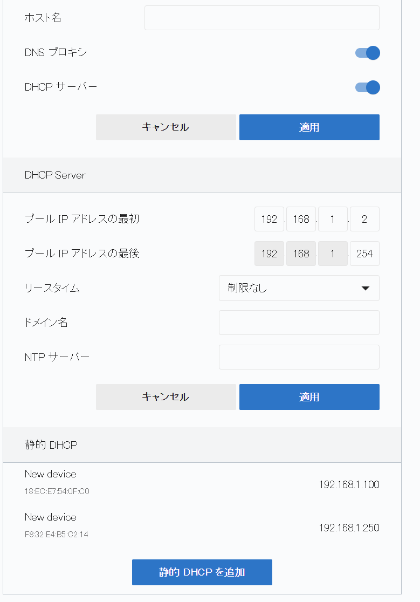Select the pool end last octet 254

click(x=364, y=254)
